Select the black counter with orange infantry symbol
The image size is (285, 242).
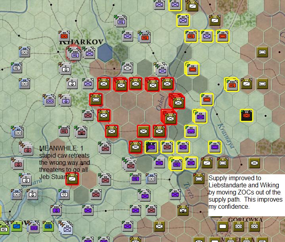click(247, 115)
